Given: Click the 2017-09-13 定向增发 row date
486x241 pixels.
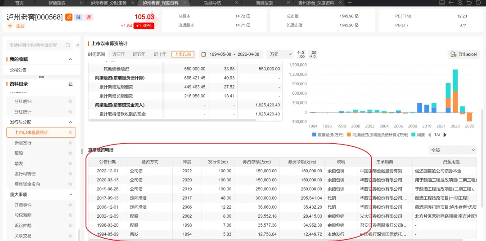Looking at the screenshot, I should [108, 198].
